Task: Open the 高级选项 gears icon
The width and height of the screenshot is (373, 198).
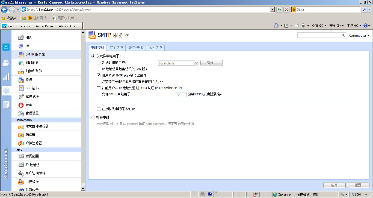Action: [x=21, y=97]
